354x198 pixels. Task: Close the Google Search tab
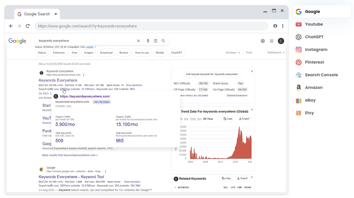pyautogui.click(x=56, y=14)
